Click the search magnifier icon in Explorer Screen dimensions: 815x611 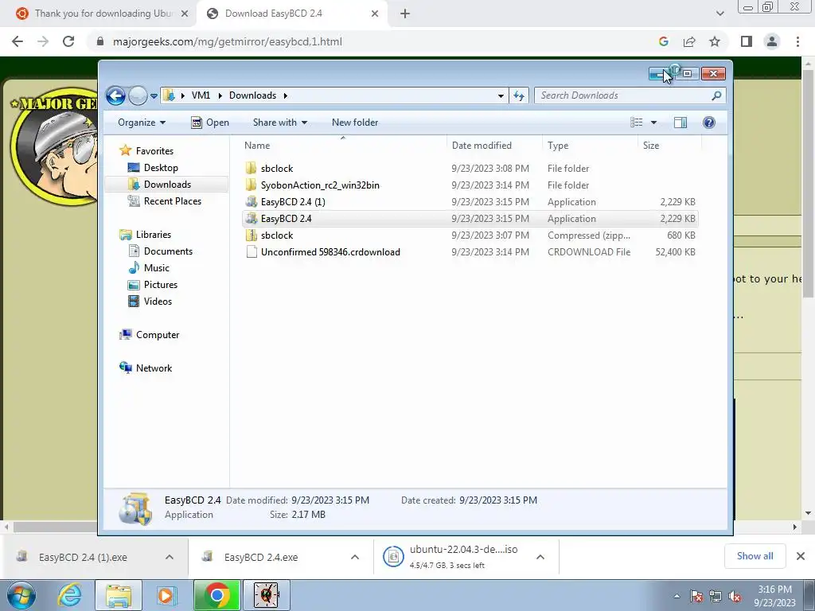tap(716, 95)
